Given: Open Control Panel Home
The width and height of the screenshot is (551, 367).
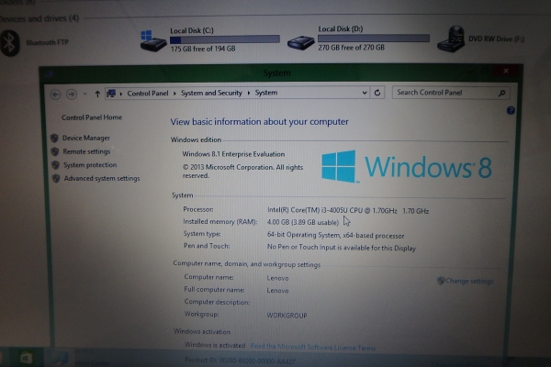Looking at the screenshot, I should click(x=92, y=117).
